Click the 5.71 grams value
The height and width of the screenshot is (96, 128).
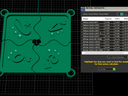click(107, 42)
